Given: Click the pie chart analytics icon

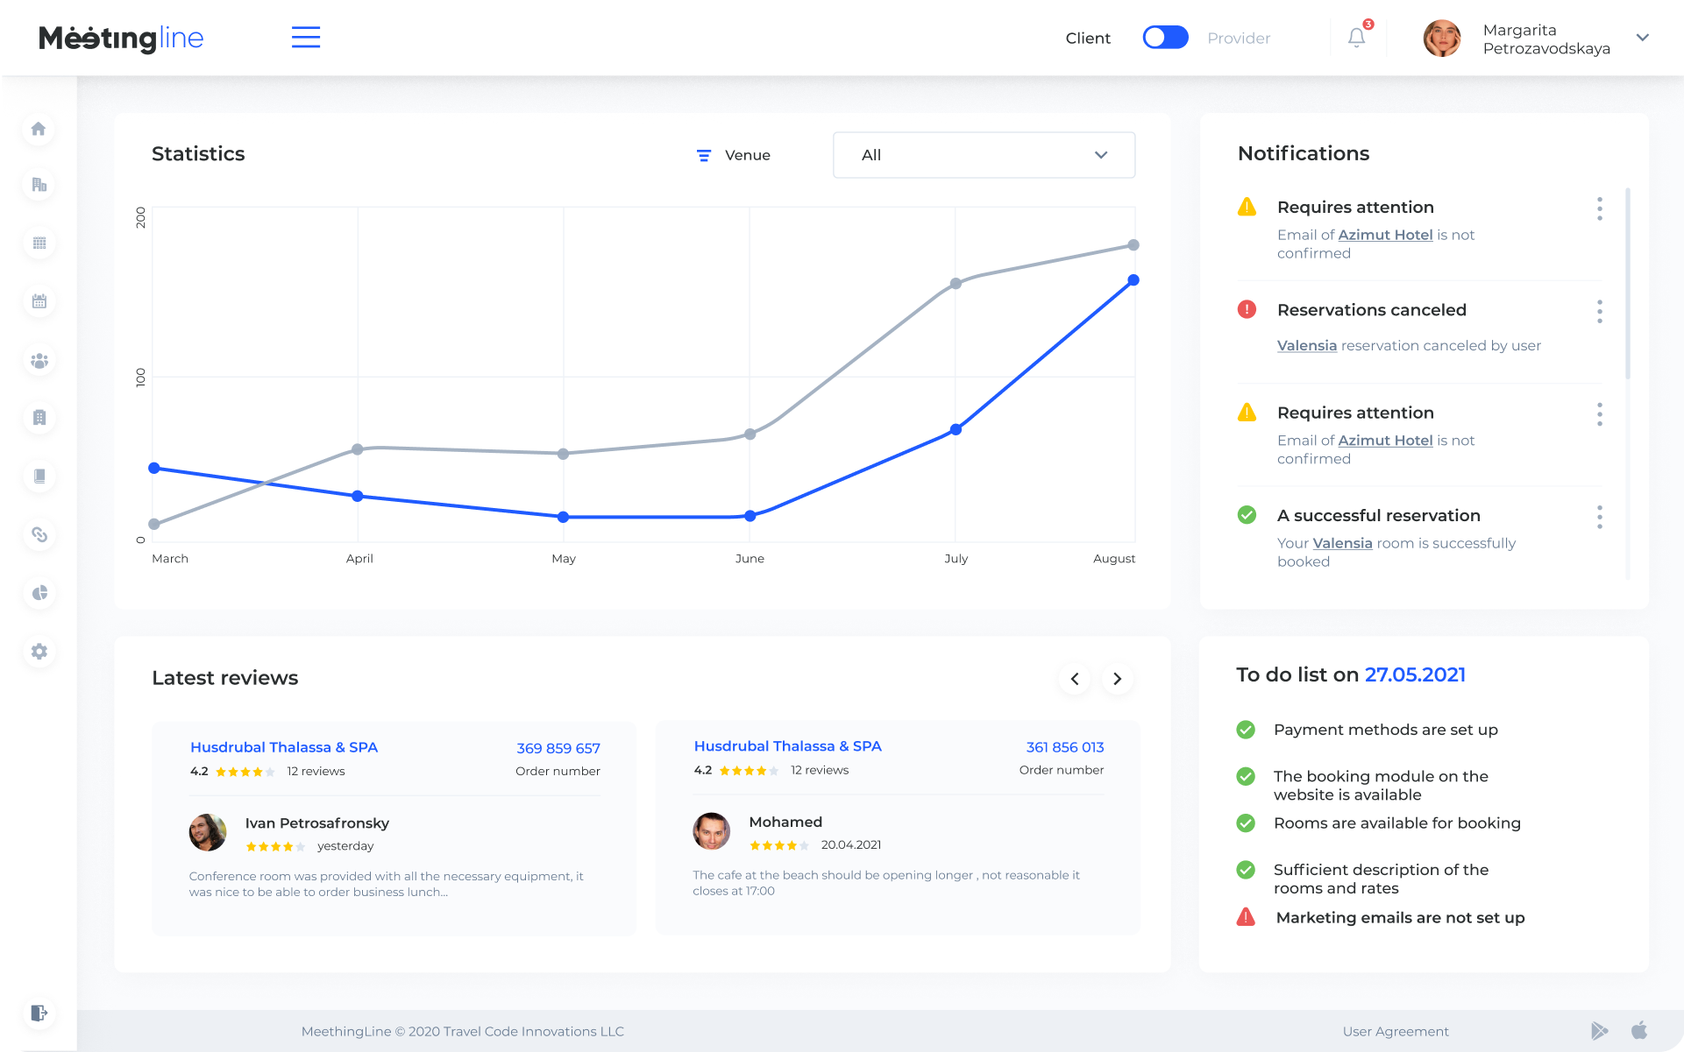Looking at the screenshot, I should coord(39,593).
